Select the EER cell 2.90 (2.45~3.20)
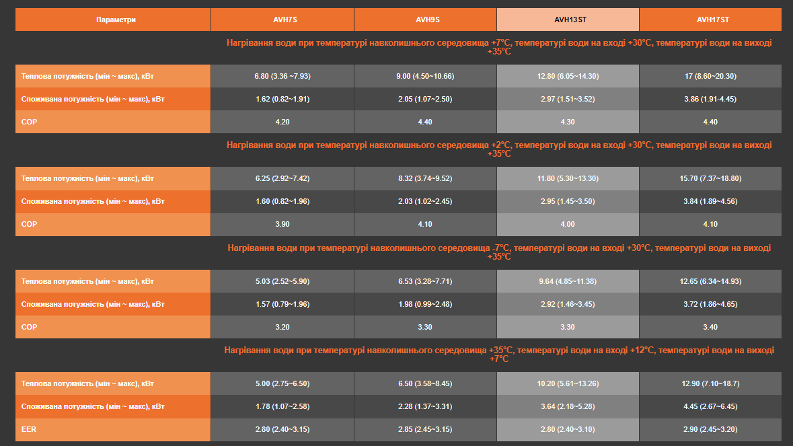Viewport: 793px width, 446px height. point(710,429)
